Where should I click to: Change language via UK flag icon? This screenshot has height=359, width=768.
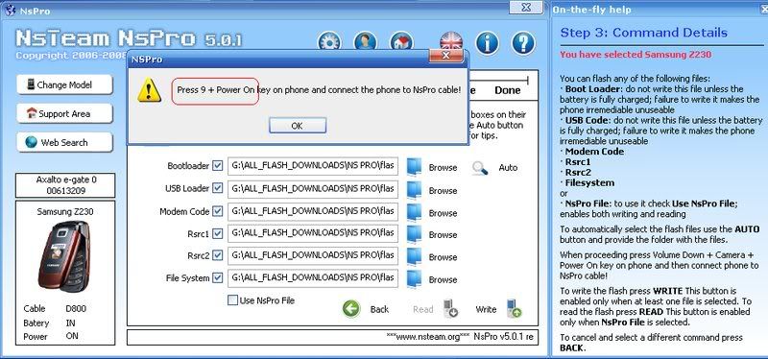click(451, 40)
